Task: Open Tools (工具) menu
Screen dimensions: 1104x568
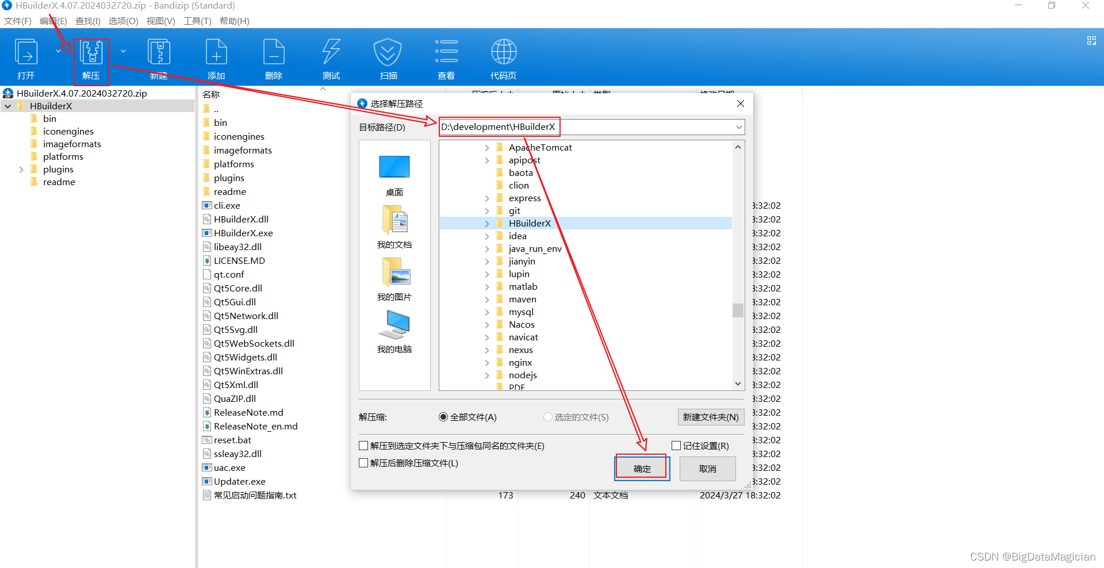Action: 197,21
